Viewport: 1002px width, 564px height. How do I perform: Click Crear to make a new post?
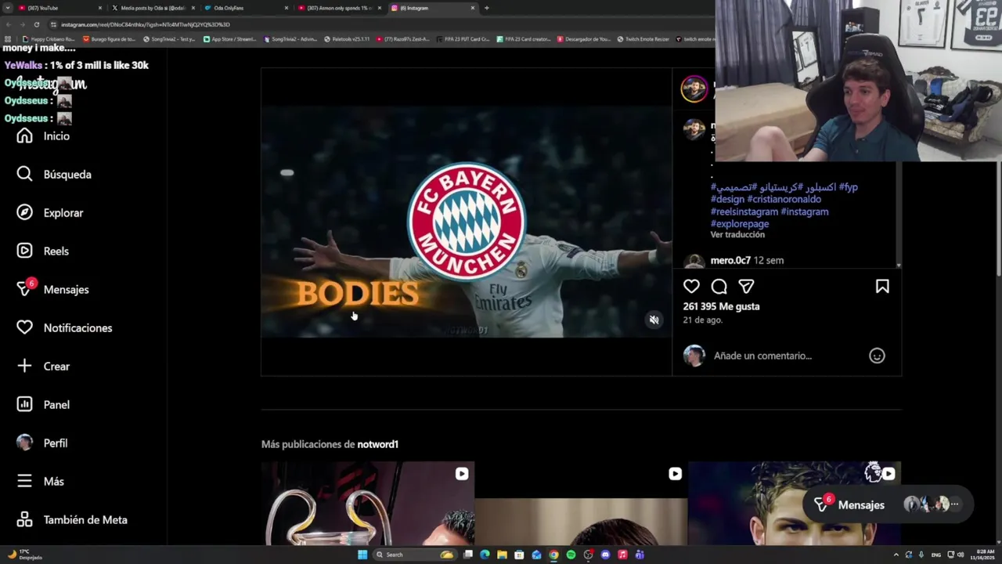click(x=44, y=367)
